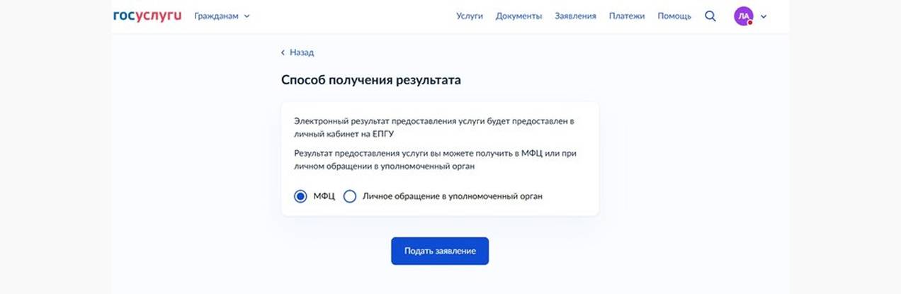Go to the Документы section
This screenshot has height=294, width=901.
tap(518, 16)
